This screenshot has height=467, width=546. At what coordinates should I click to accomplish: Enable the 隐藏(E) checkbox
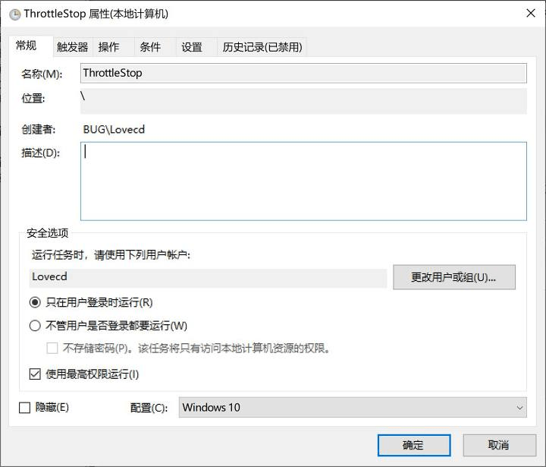coord(24,408)
